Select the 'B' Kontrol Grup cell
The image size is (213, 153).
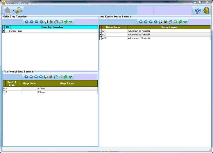pyautogui.click(x=13, y=92)
